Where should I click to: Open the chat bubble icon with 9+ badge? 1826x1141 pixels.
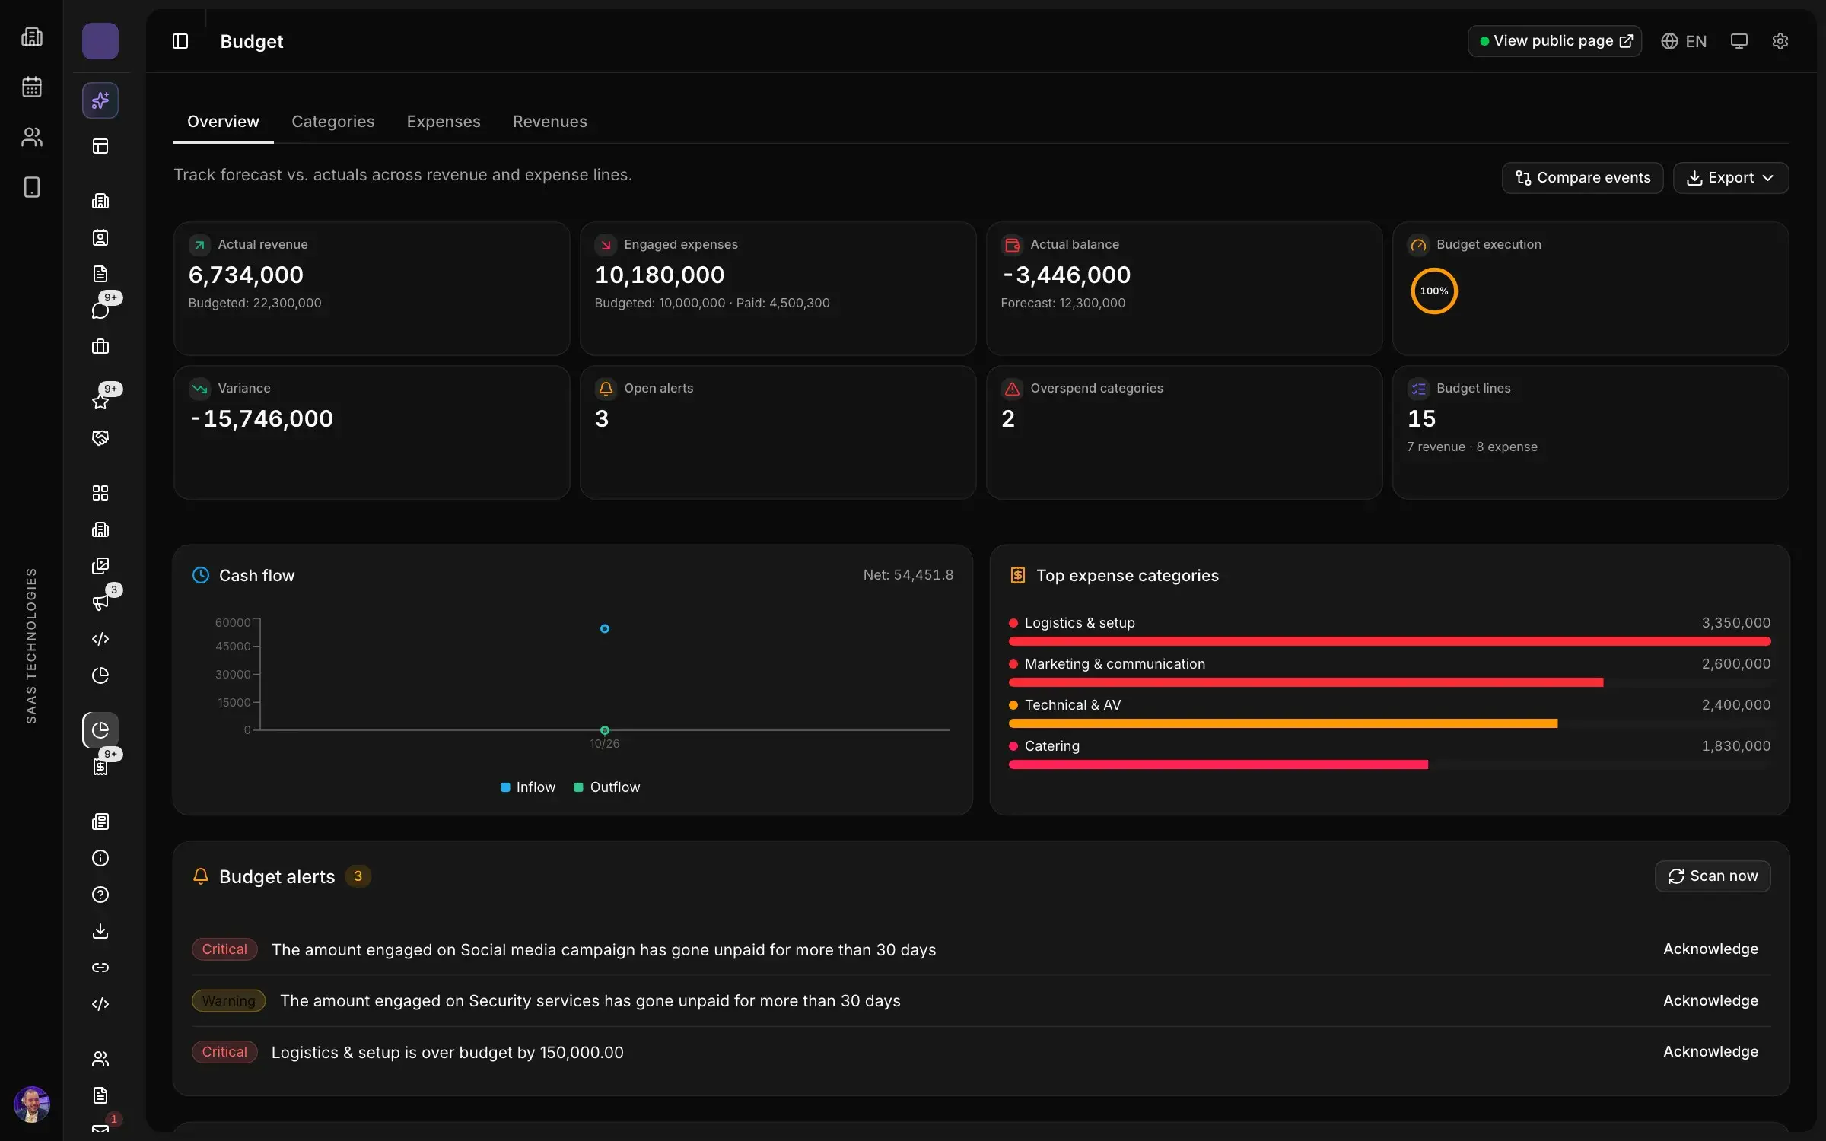point(100,310)
